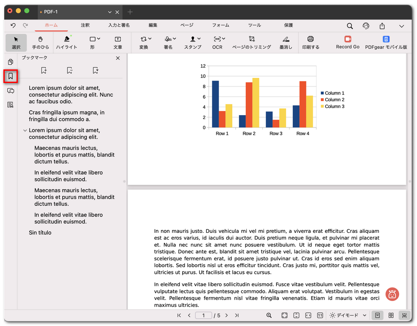Select the 手のひら hand tool

[x=40, y=42]
